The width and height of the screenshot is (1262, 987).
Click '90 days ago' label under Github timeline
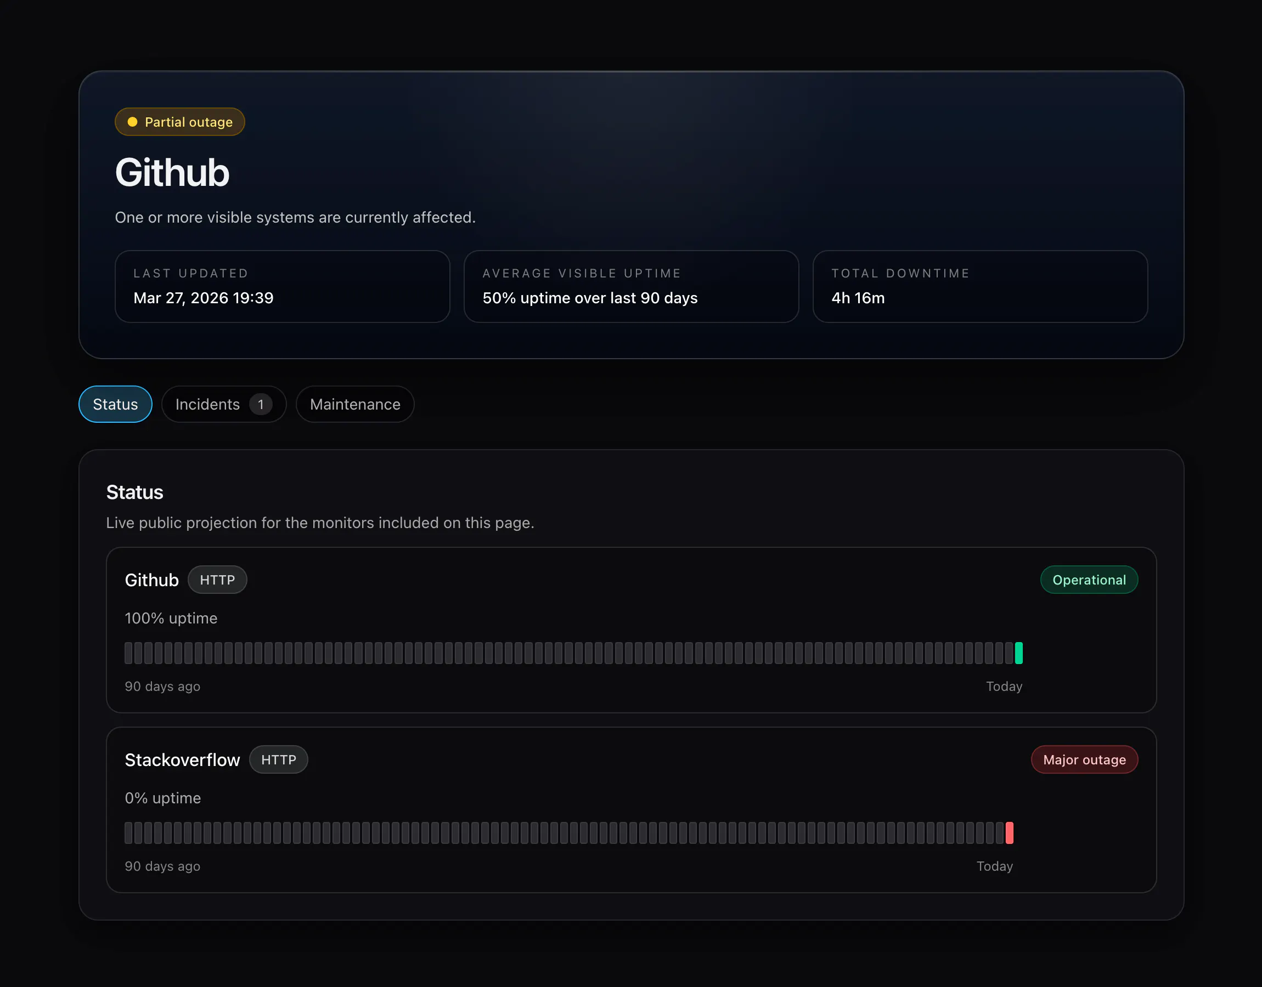(162, 687)
